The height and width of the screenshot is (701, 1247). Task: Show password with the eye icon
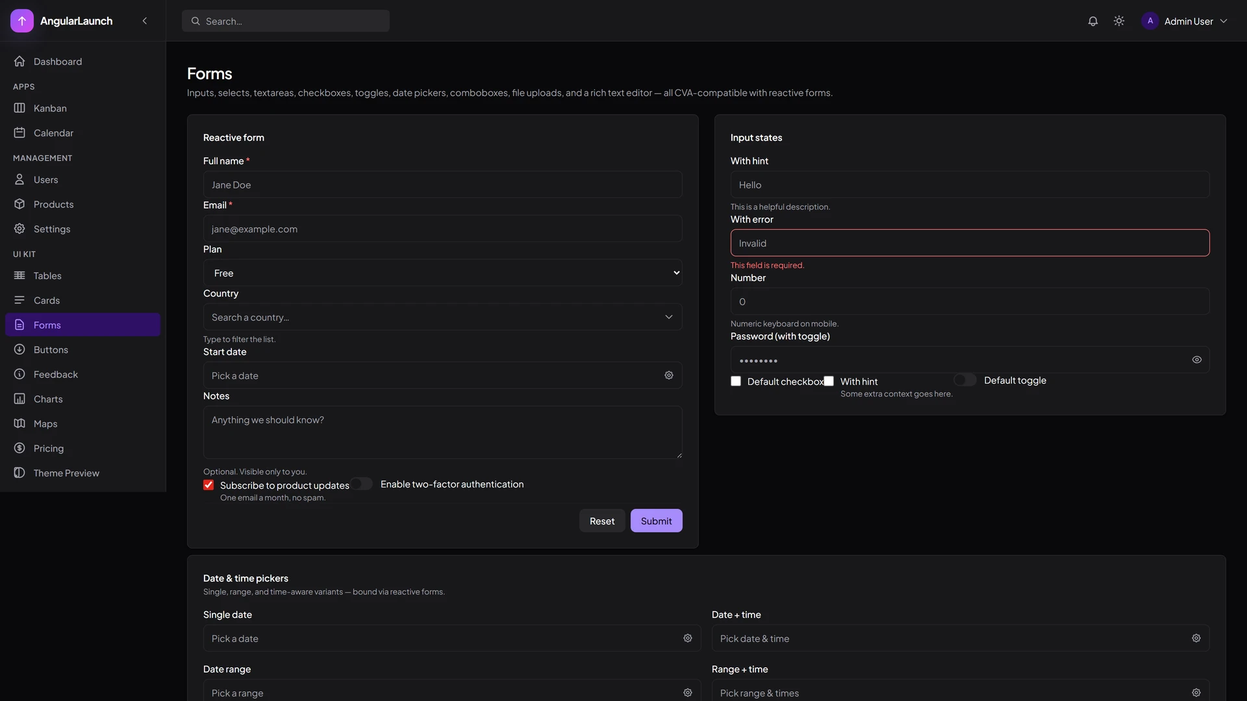coord(1197,360)
